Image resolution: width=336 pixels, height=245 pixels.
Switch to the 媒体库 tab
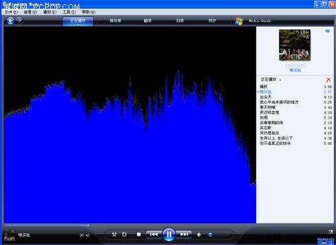[116, 21]
